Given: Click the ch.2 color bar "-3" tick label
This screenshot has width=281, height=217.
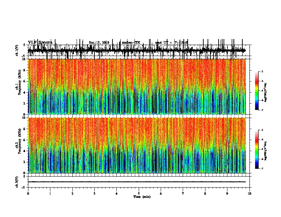Looking at the screenshot, I should click(x=262, y=130).
